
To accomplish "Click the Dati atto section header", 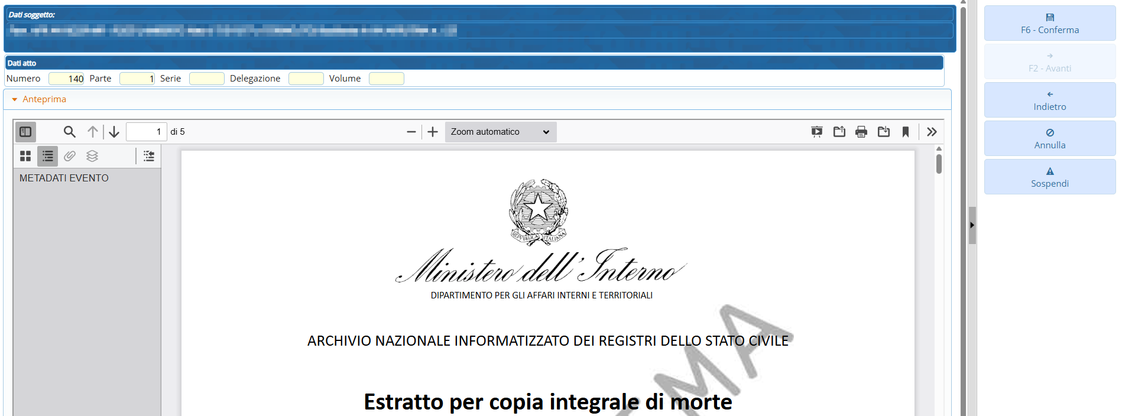I will [x=474, y=63].
